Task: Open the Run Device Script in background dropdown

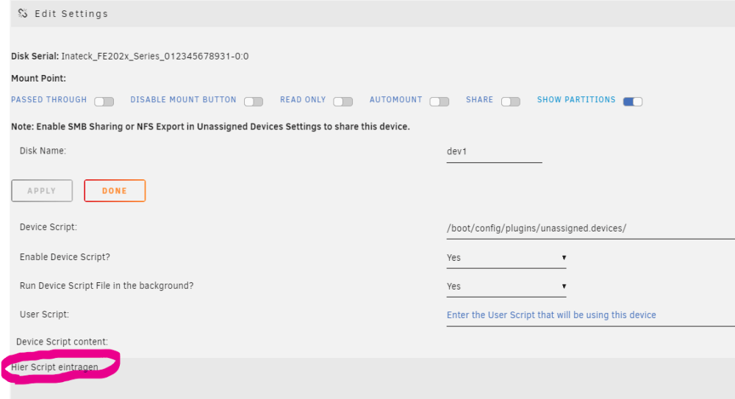Action: 506,287
